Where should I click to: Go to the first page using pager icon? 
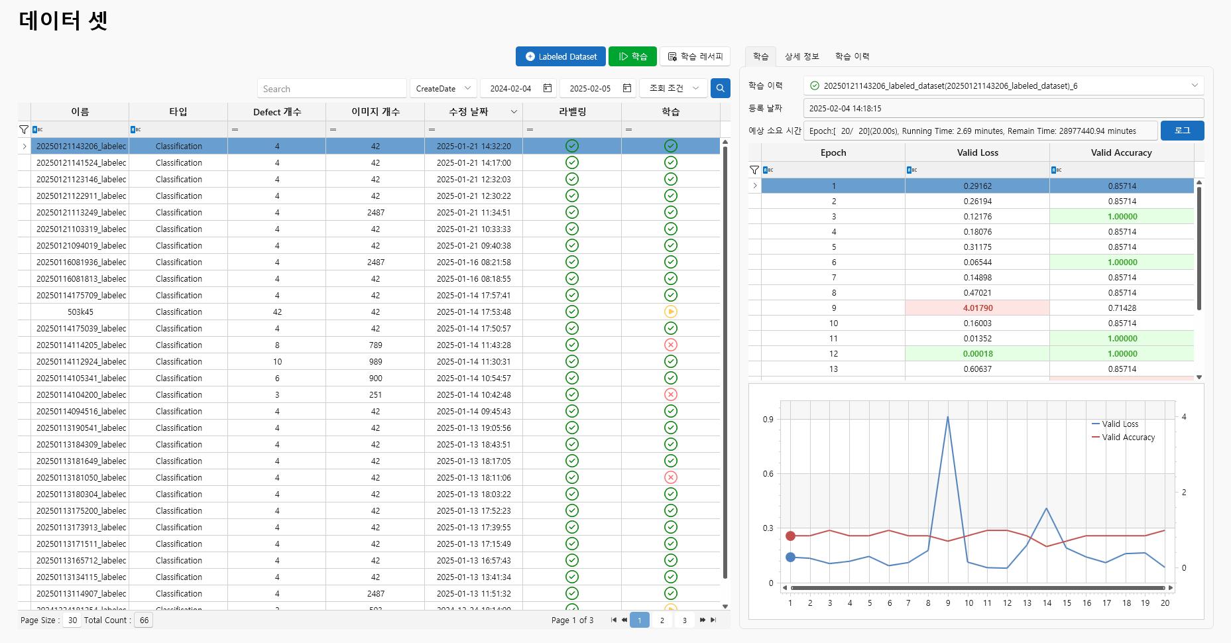click(x=613, y=620)
